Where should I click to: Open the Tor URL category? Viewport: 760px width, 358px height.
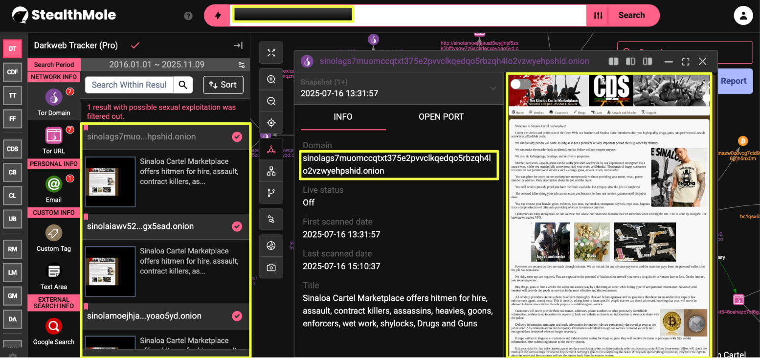click(x=54, y=135)
